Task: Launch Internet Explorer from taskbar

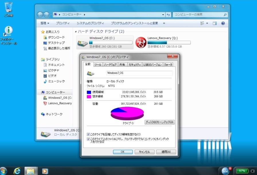Action: [17, 171]
